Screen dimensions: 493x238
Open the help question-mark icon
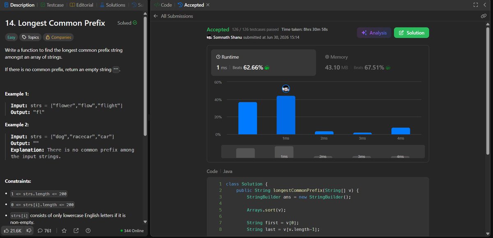88,231
